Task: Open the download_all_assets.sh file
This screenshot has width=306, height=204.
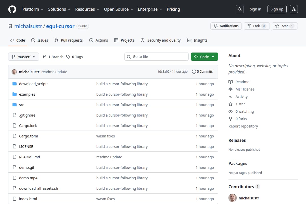Action: click(39, 188)
